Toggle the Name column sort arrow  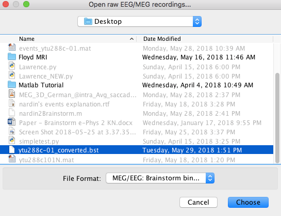(x=131, y=39)
